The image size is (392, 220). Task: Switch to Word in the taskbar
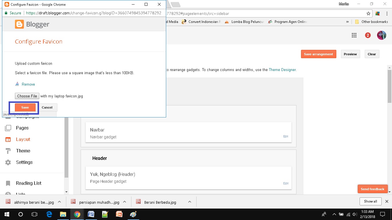91,214
